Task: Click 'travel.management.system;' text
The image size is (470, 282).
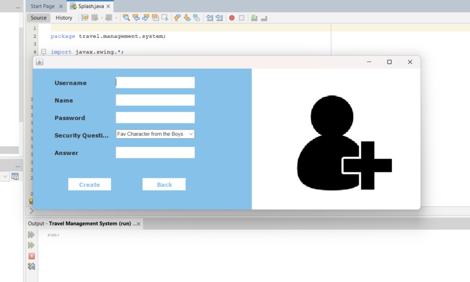Action: 122,36
